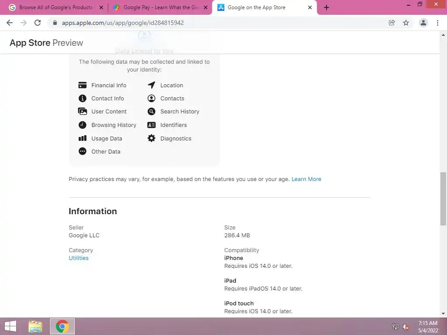
Task: Open Chrome's three-dot menu
Action: pyautogui.click(x=437, y=23)
